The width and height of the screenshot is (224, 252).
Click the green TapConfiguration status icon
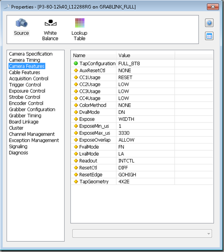pyautogui.click(x=76, y=63)
